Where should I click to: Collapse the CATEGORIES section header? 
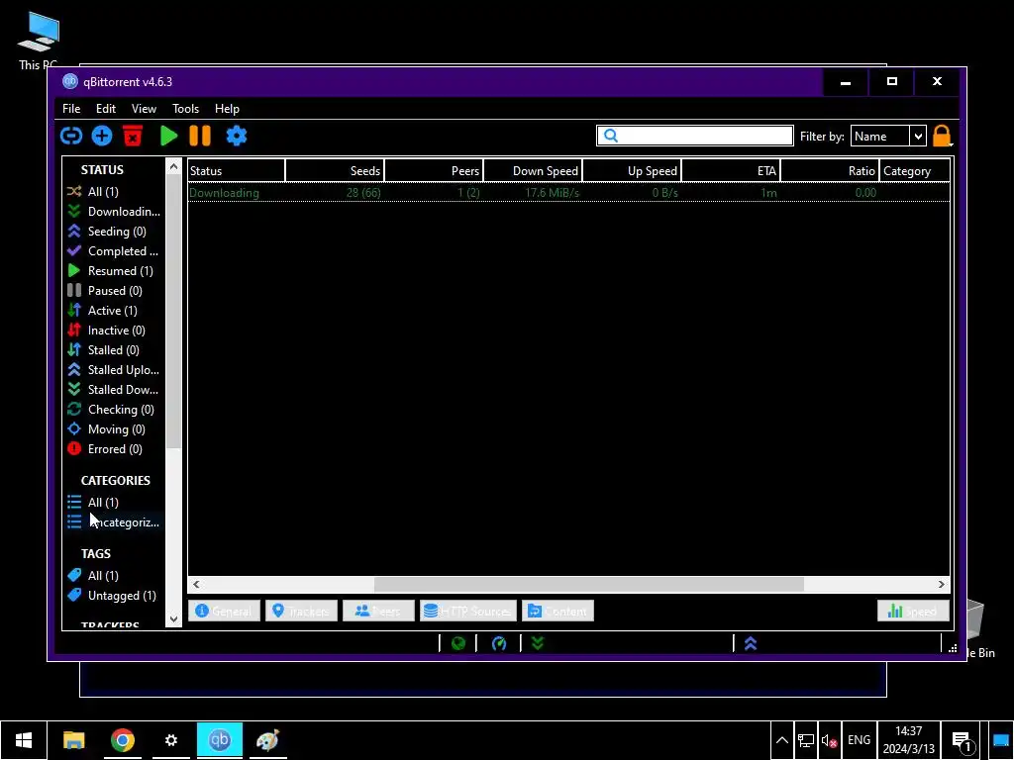pyautogui.click(x=115, y=481)
